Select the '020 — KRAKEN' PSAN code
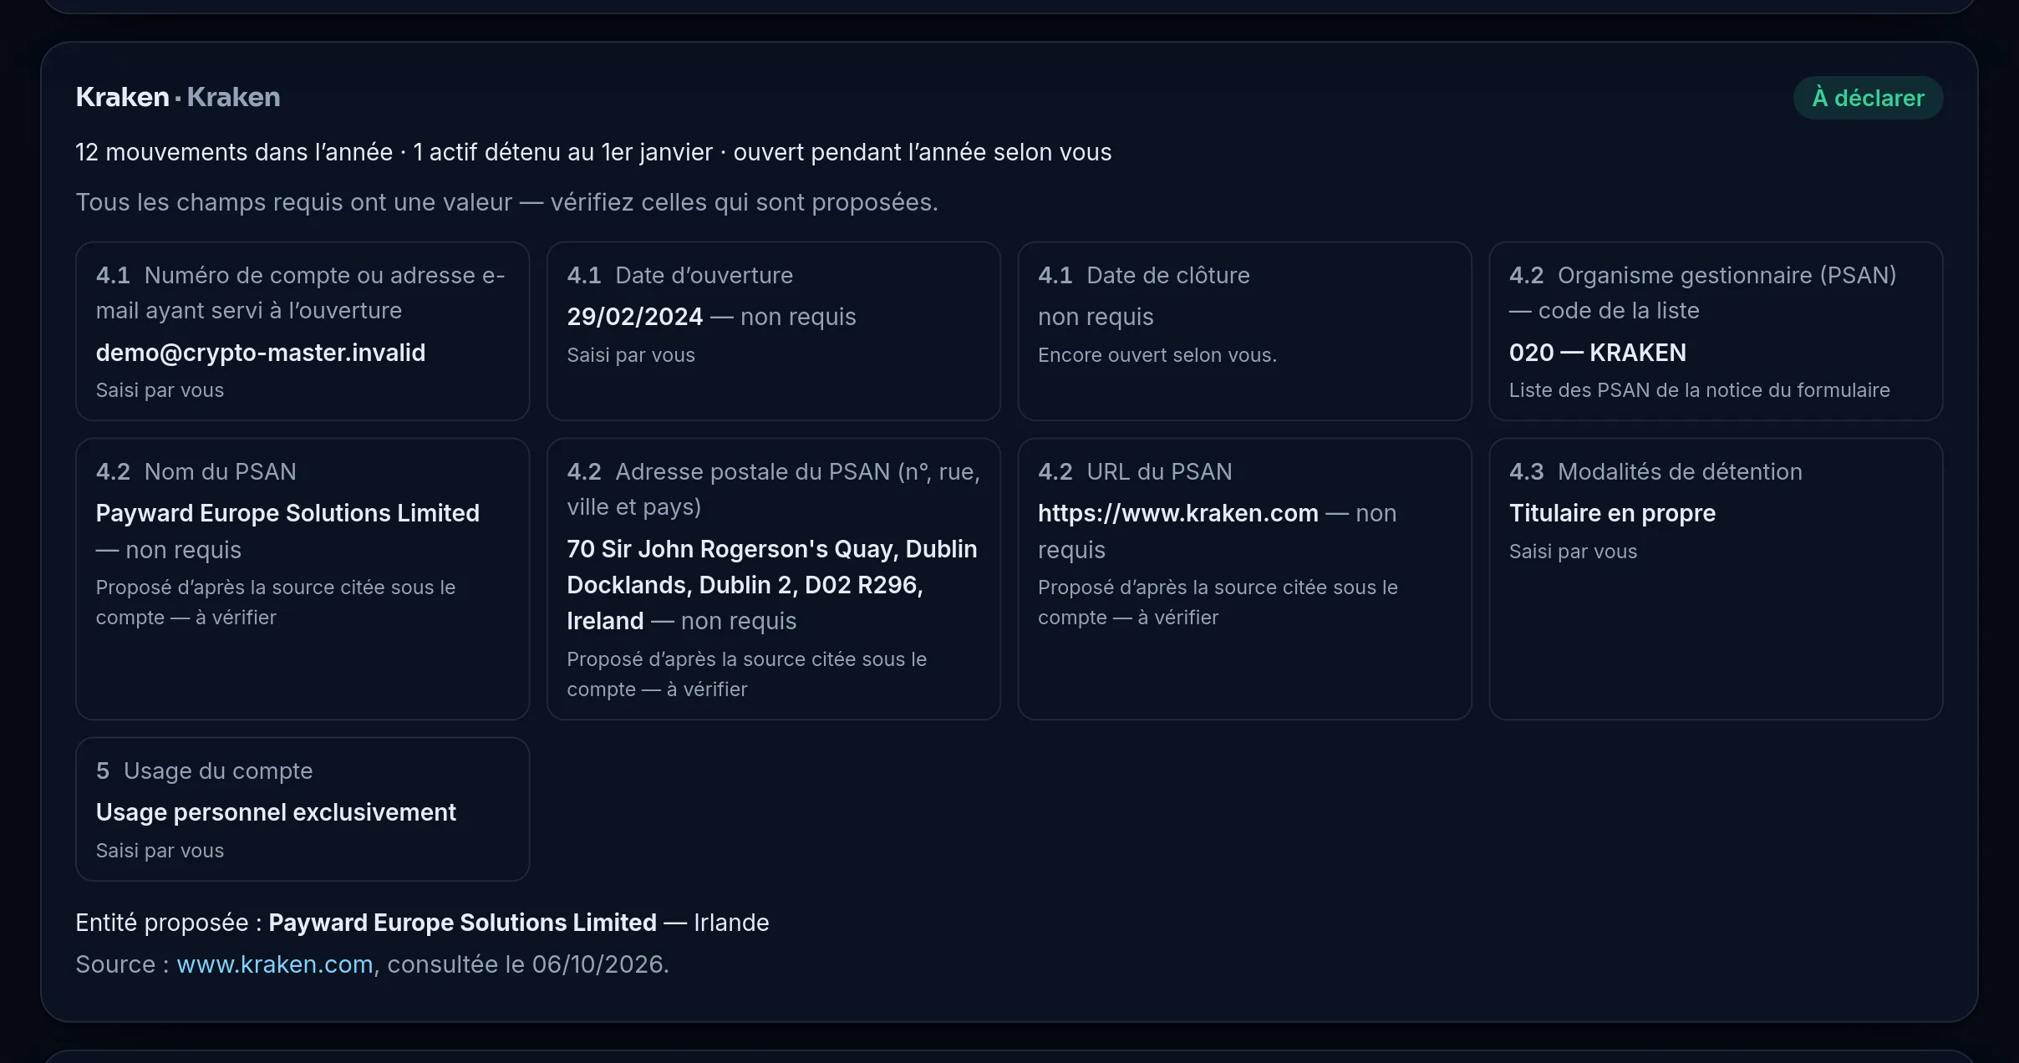Screen dimensions: 2019x1063 pos(1597,353)
